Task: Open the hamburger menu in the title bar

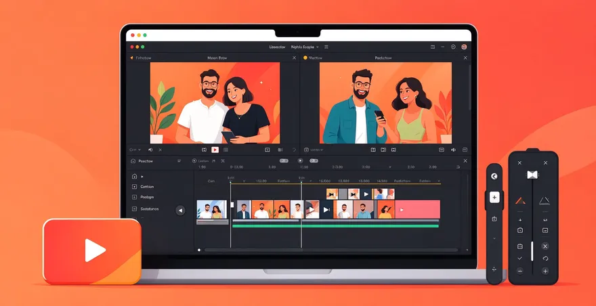Action: coord(326,47)
